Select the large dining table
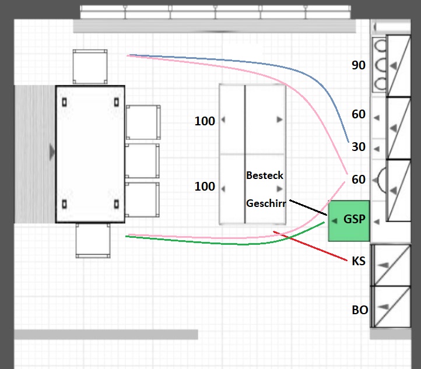 (90, 154)
